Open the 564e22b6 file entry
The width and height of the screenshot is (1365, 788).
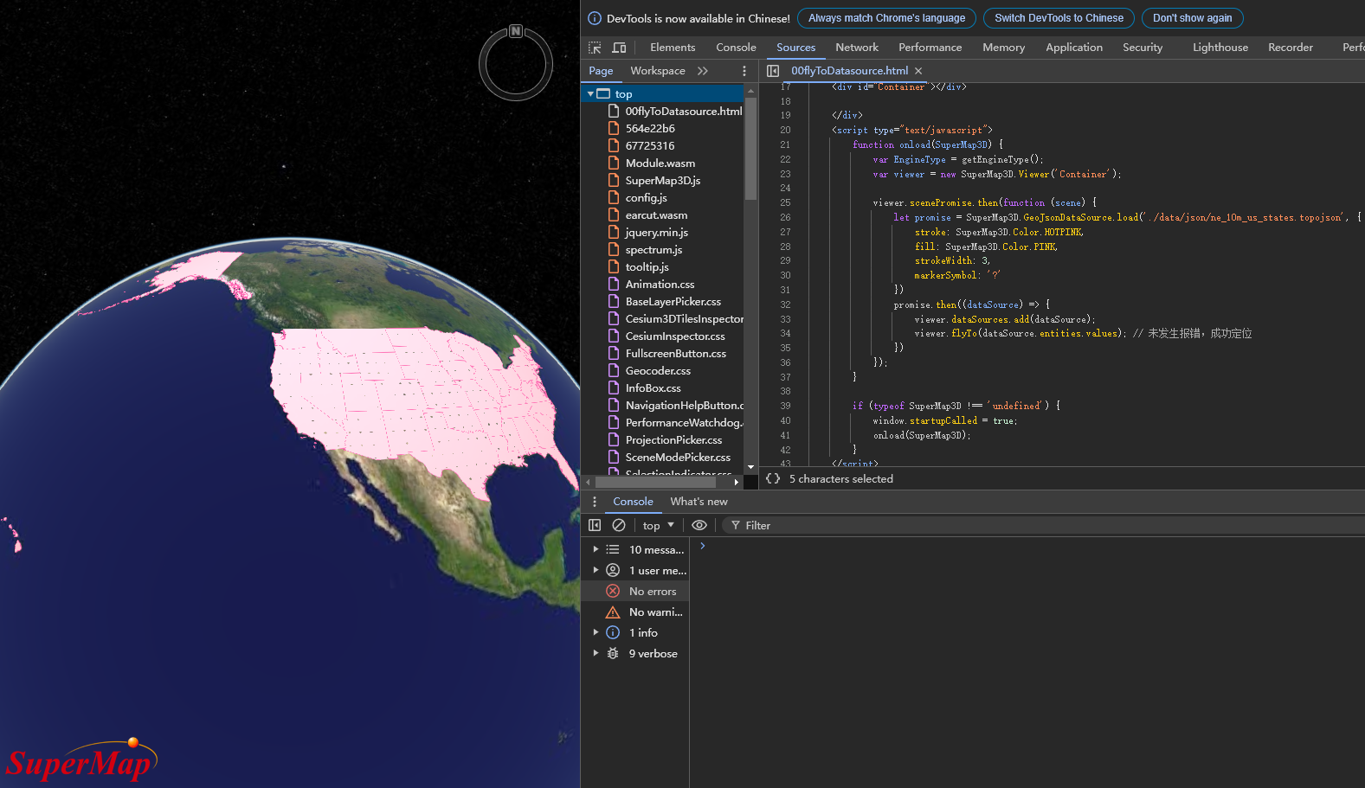(650, 129)
